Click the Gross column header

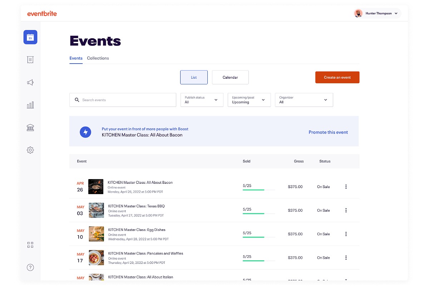point(299,161)
